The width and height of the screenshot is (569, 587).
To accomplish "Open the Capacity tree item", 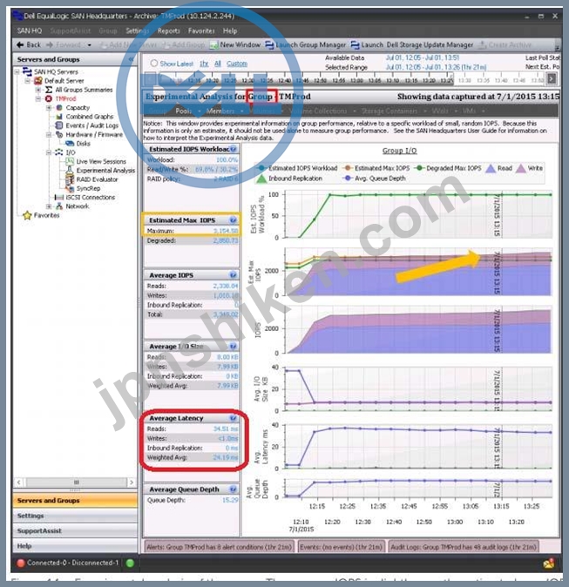I will coord(78,108).
